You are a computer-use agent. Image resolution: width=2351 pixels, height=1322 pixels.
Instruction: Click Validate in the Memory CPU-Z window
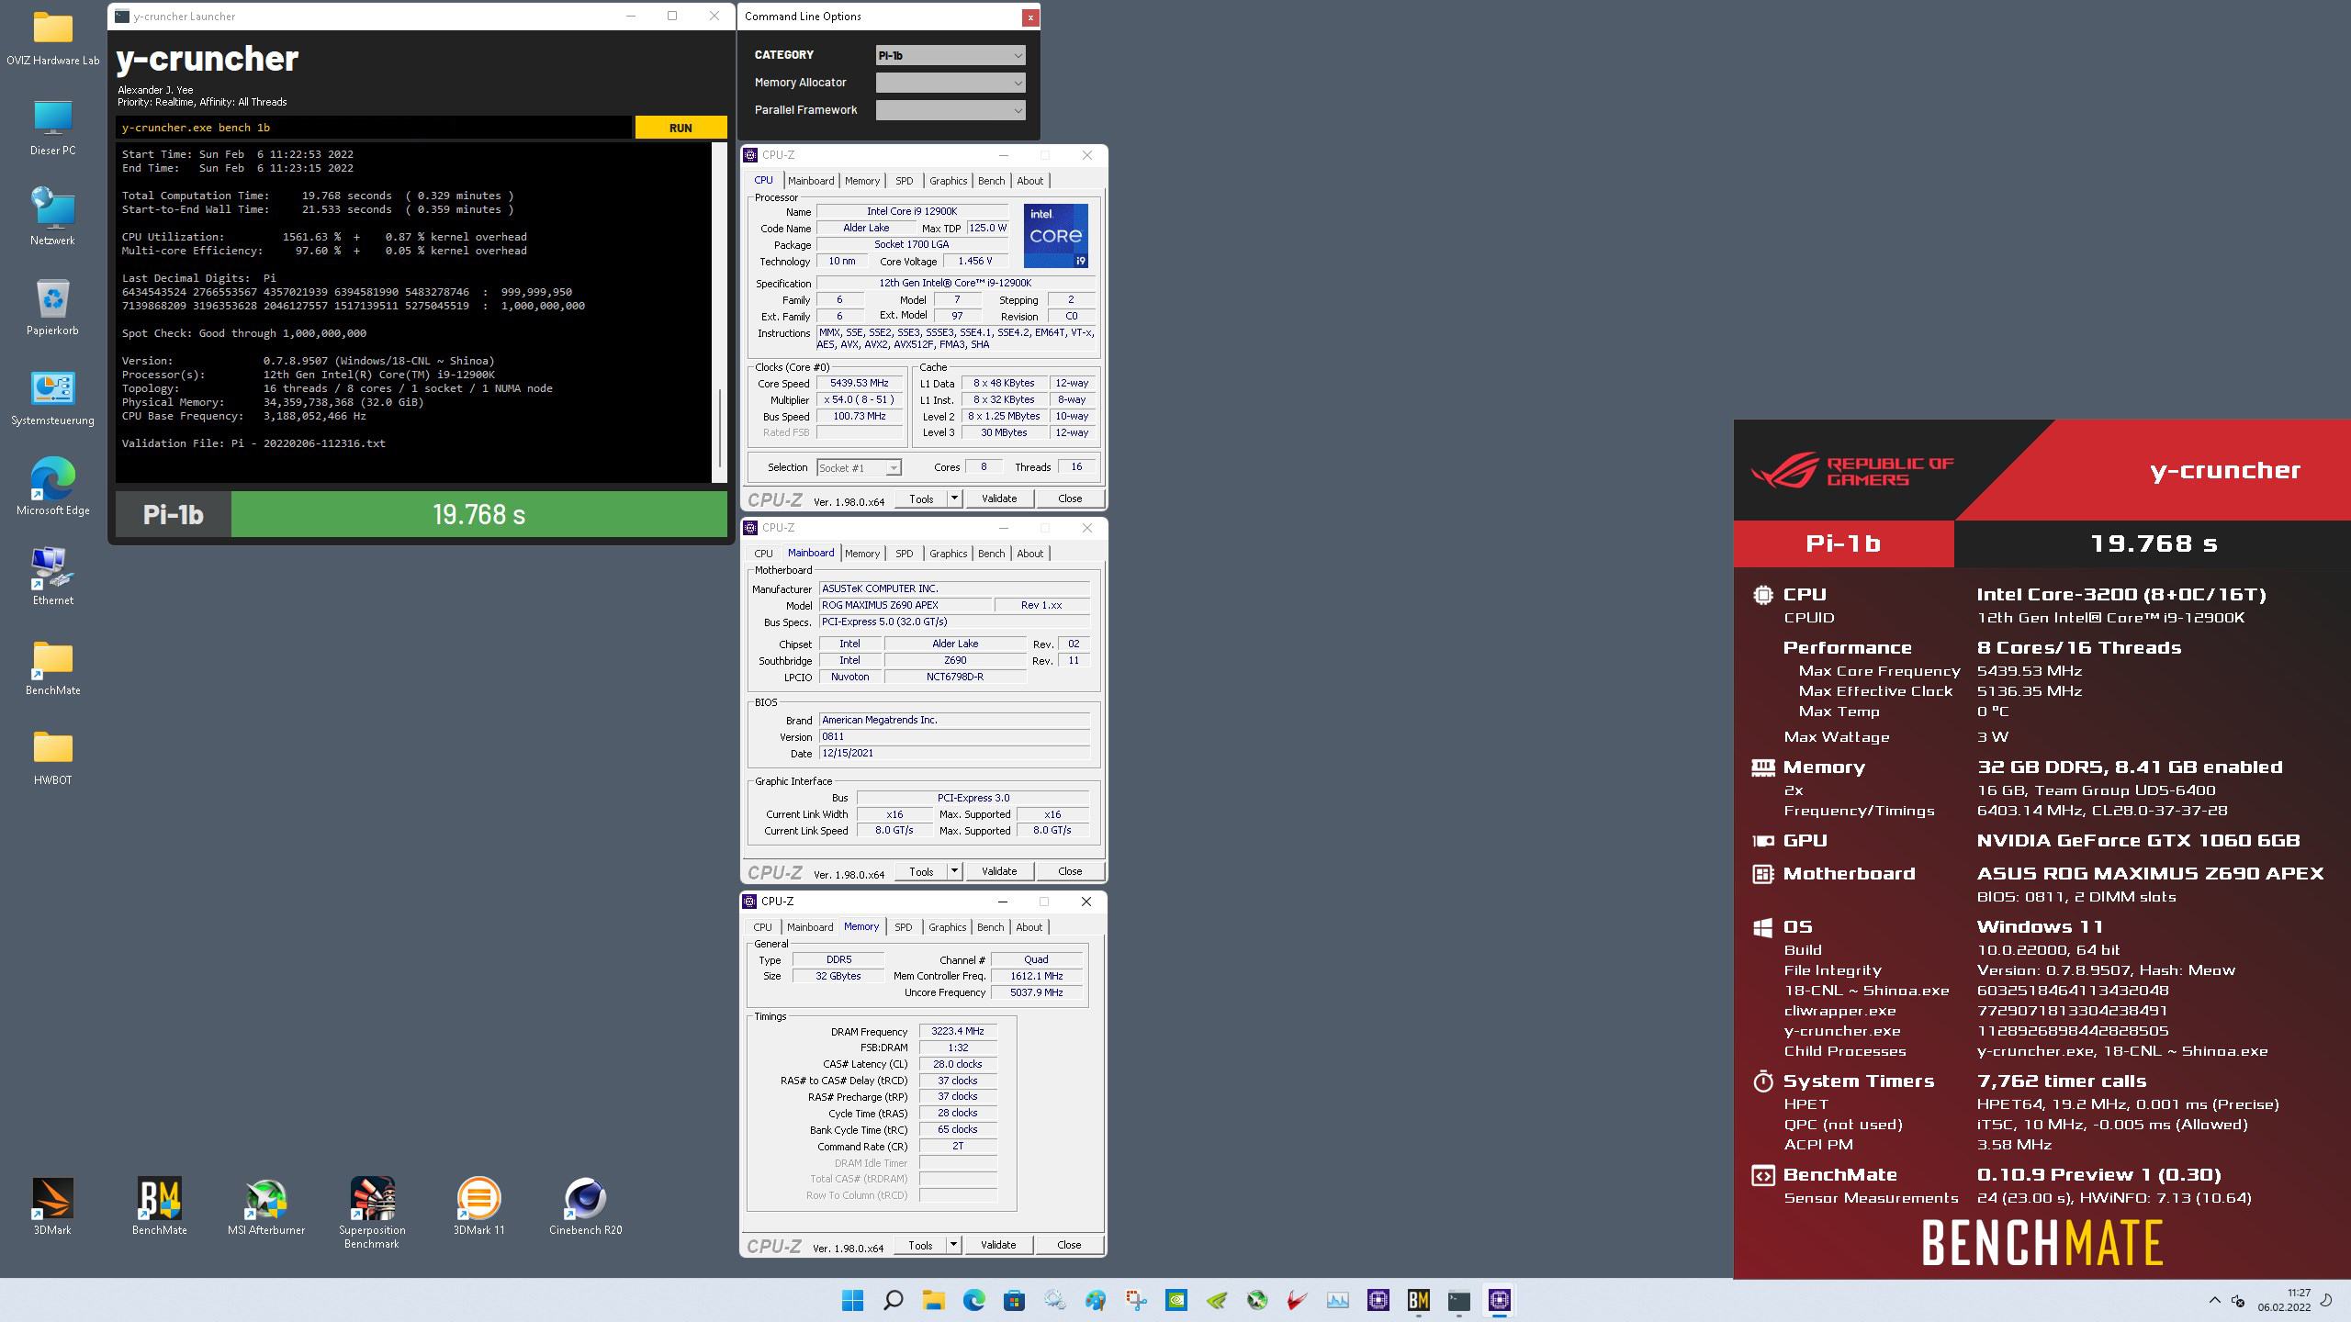[x=998, y=1245]
